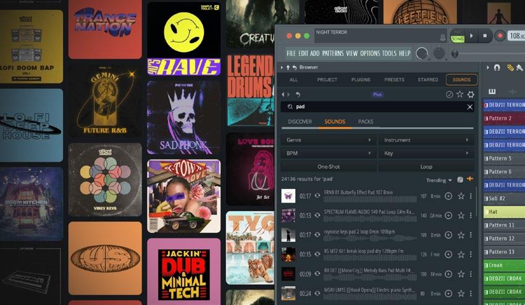Click the undo arrow beside the Browser title
525x305 pixels.
[294, 67]
